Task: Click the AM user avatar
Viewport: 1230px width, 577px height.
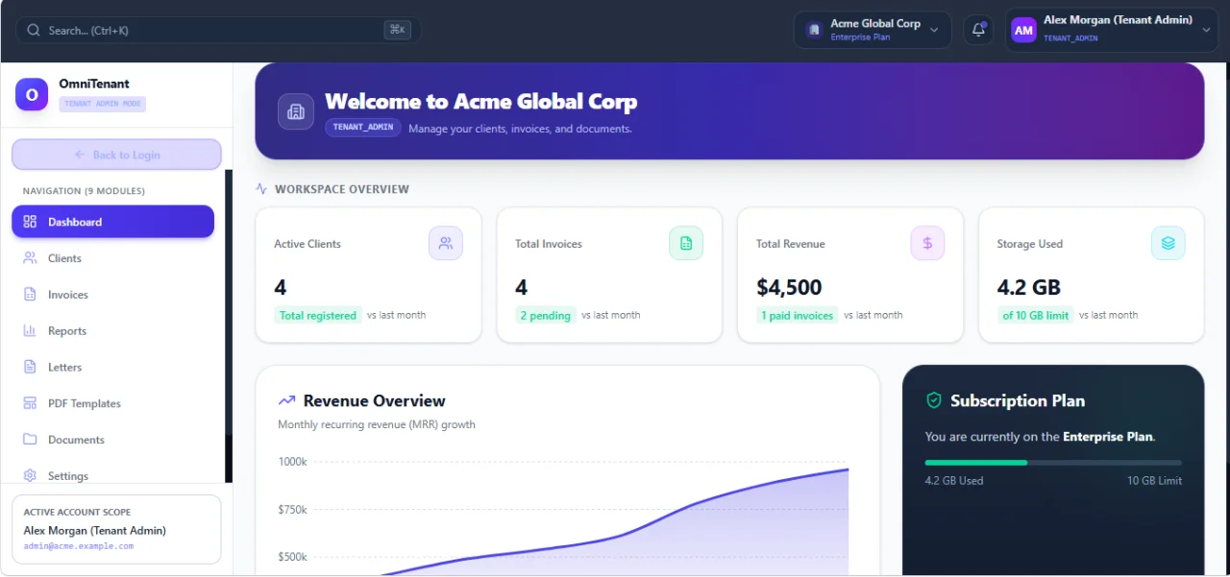Action: [1024, 30]
